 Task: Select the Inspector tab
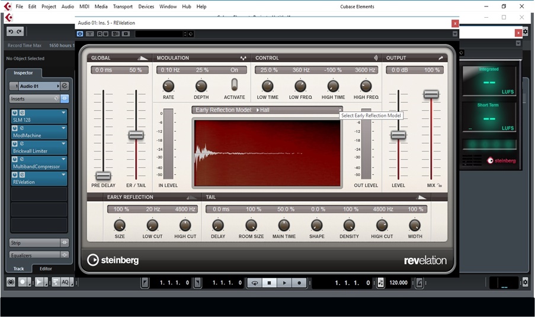23,73
